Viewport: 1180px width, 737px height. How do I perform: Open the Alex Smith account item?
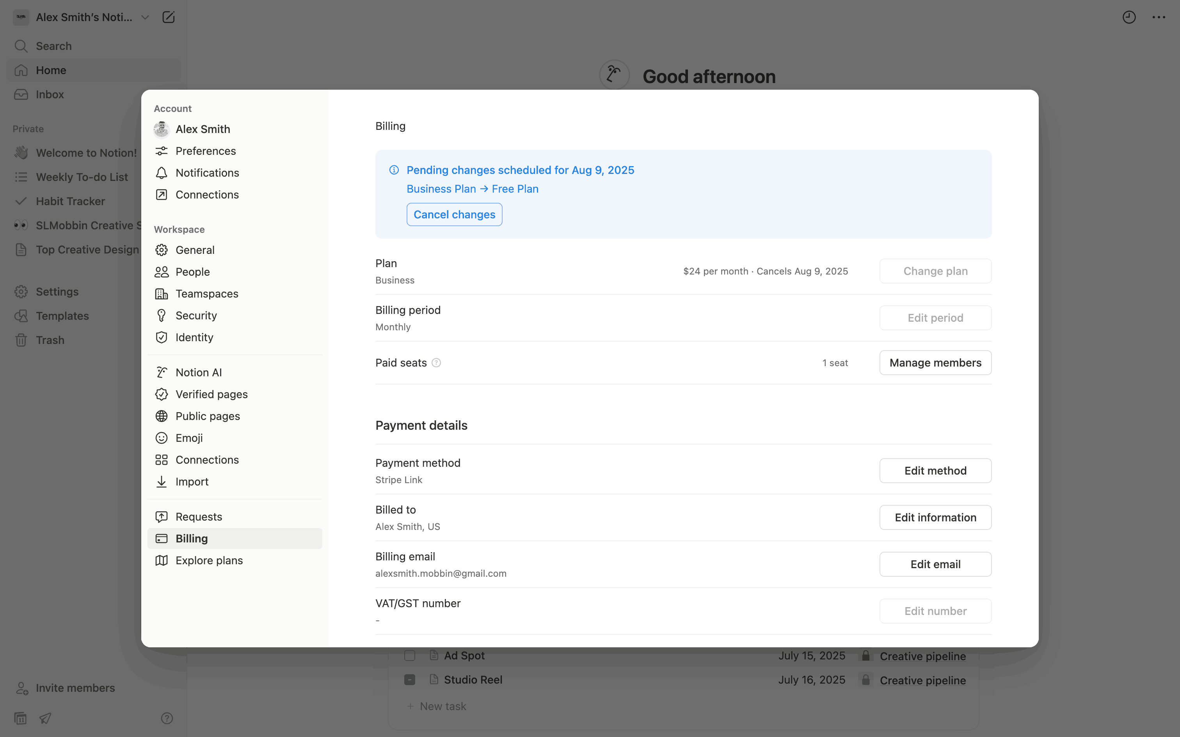203,129
